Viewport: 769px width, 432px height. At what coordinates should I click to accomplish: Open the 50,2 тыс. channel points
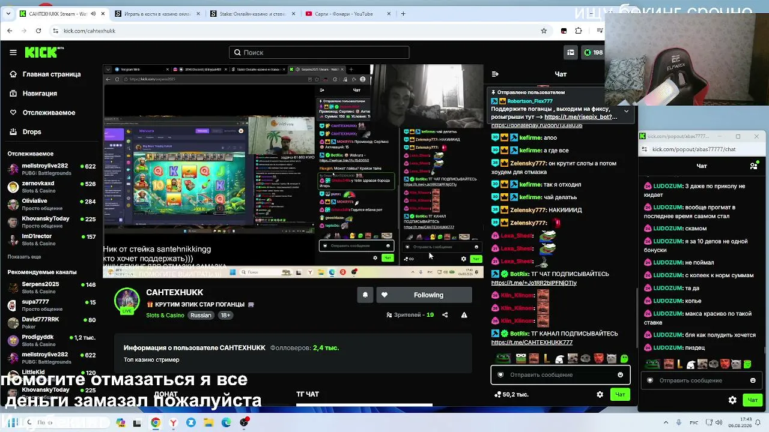(511, 394)
